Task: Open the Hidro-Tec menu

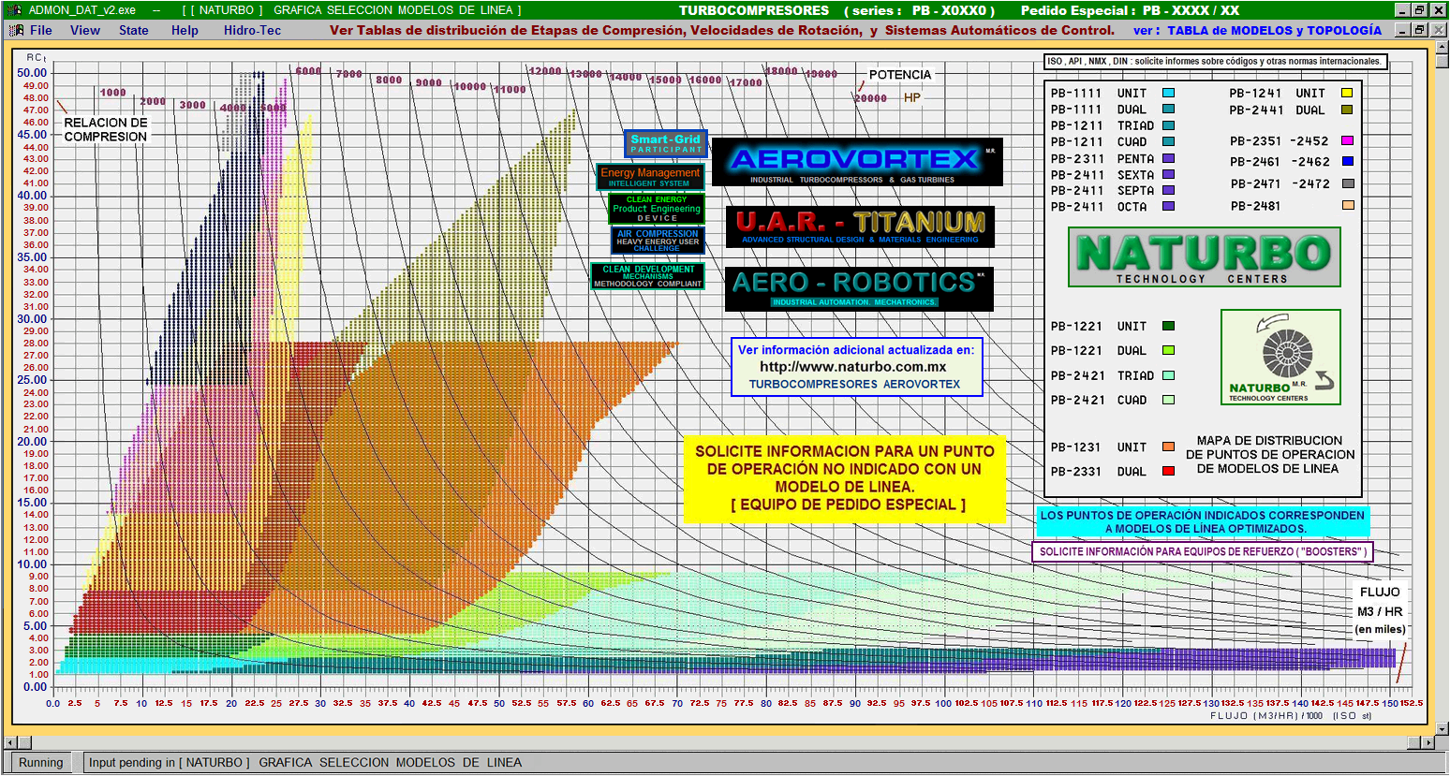Action: (253, 30)
